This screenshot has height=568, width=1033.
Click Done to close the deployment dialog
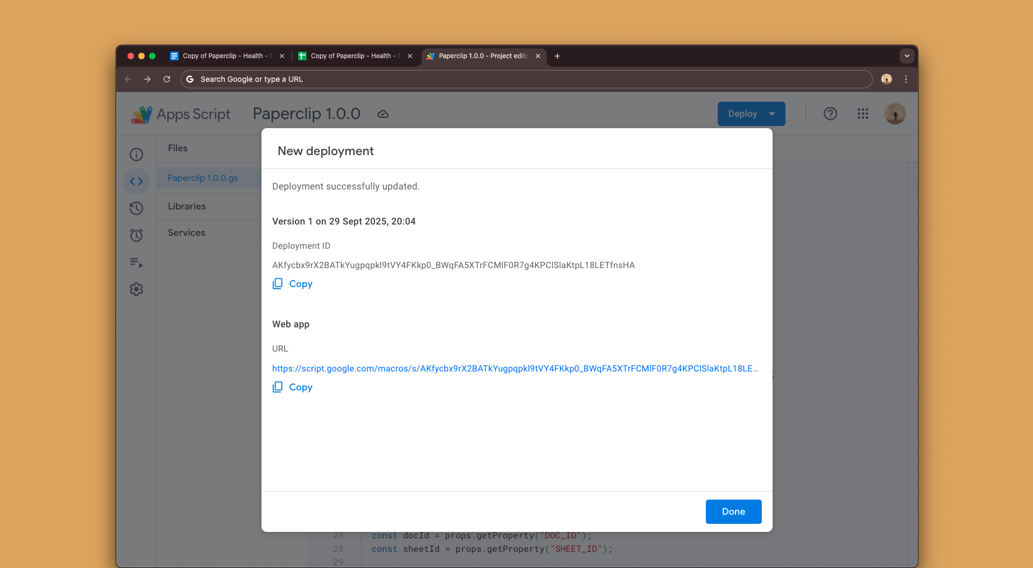click(x=733, y=511)
